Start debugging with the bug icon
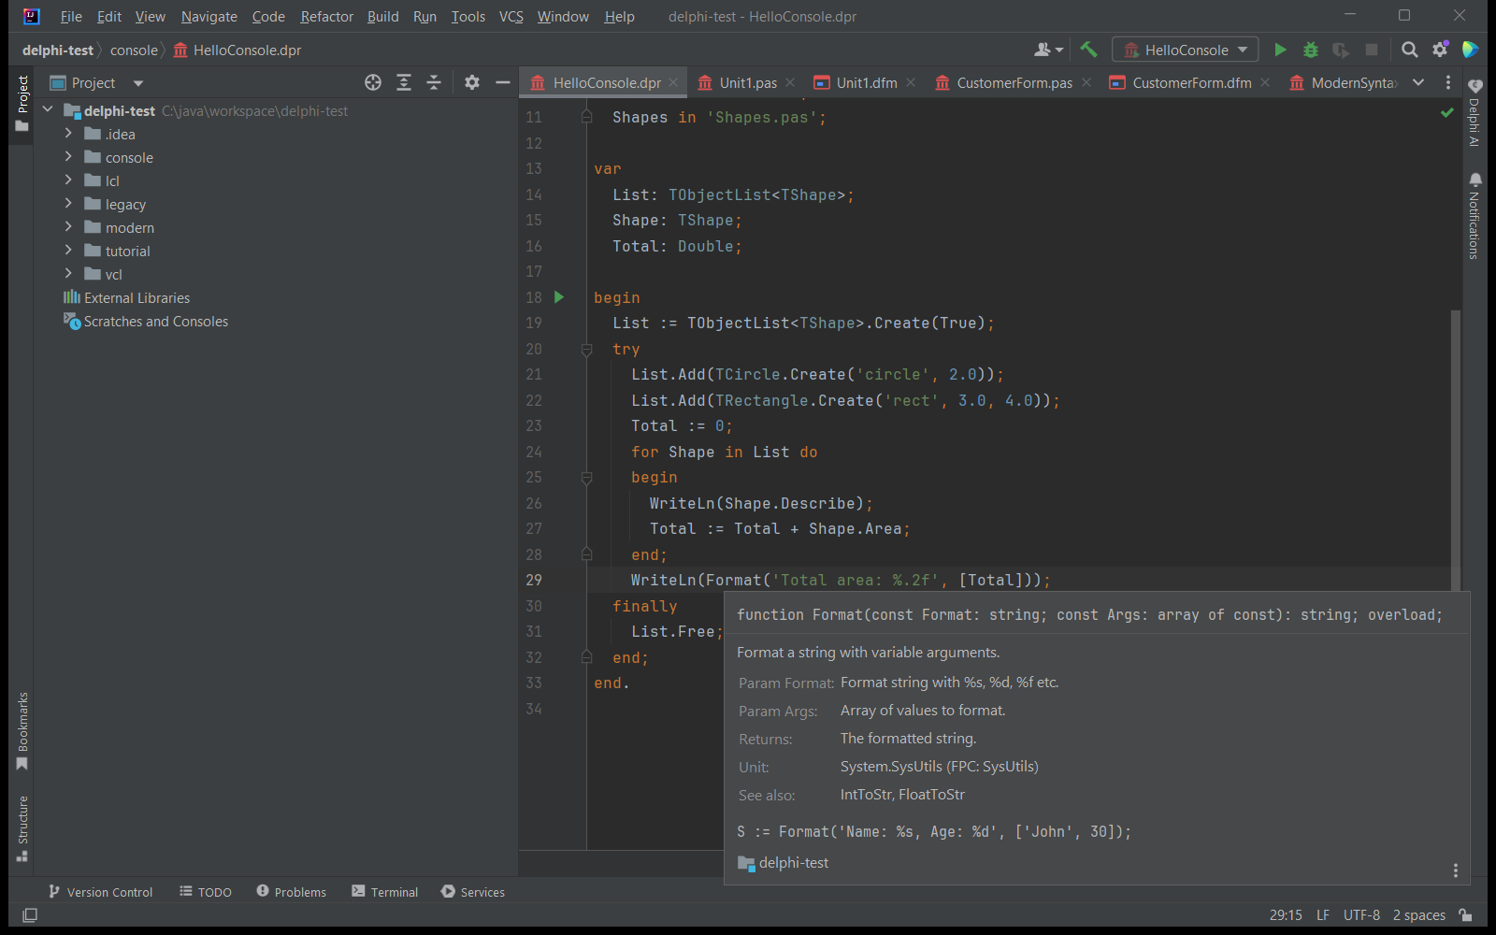Image resolution: width=1496 pixels, height=935 pixels. point(1311,50)
